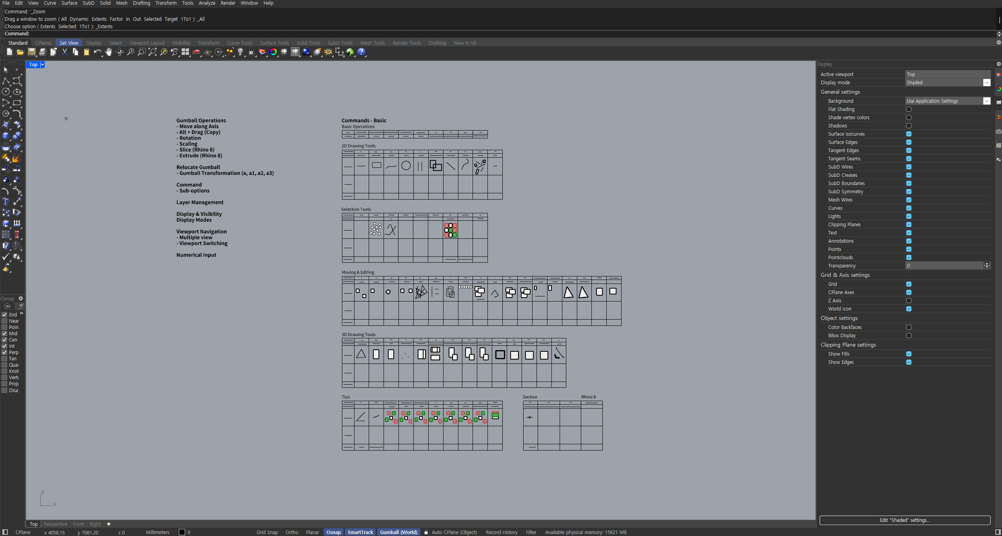Open the Top viewport title dropdown arrow
Image resolution: width=1002 pixels, height=536 pixels.
click(42, 65)
